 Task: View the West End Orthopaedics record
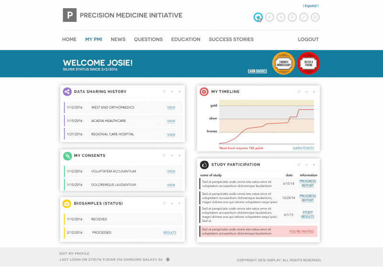click(x=171, y=108)
